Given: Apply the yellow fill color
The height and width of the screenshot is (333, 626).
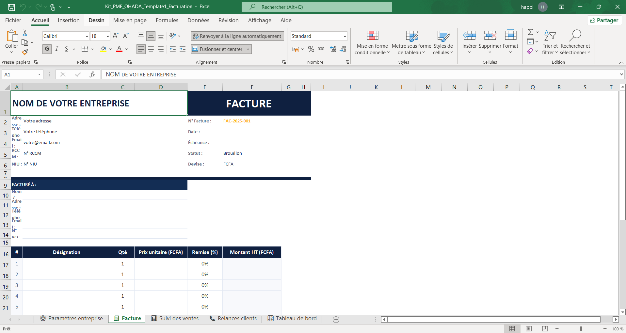Looking at the screenshot, I should pos(103,49).
